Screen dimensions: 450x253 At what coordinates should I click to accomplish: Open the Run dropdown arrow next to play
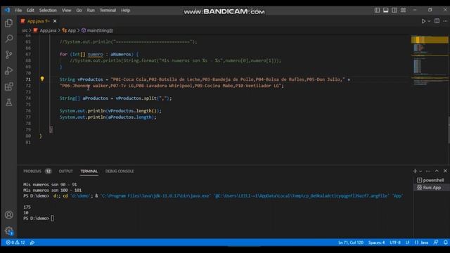tap(429, 21)
